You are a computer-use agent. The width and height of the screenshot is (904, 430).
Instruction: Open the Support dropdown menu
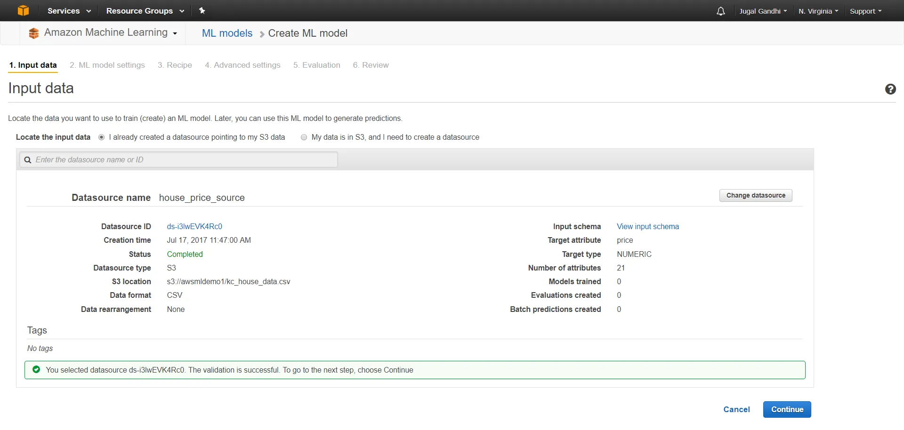pos(865,11)
